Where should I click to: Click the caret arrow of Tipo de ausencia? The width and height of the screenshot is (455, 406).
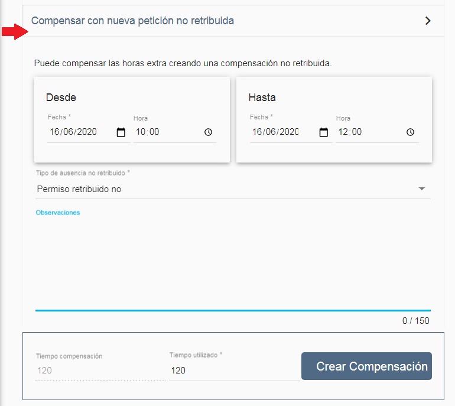(x=422, y=189)
